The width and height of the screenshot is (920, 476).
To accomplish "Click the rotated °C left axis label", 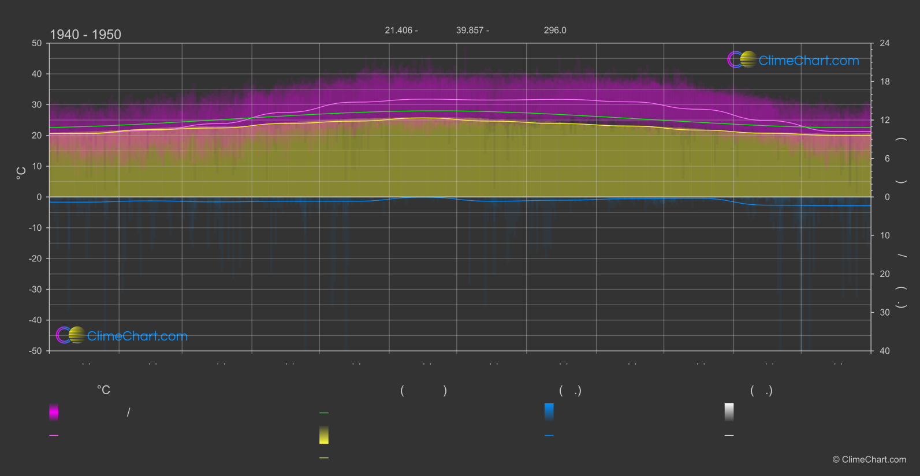I will pyautogui.click(x=21, y=173).
